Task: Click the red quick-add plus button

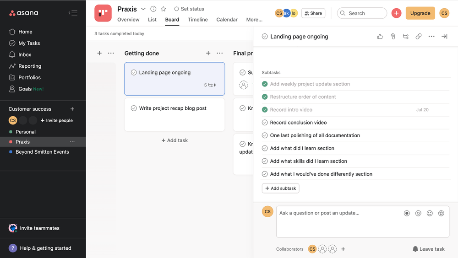Action: coord(396,13)
